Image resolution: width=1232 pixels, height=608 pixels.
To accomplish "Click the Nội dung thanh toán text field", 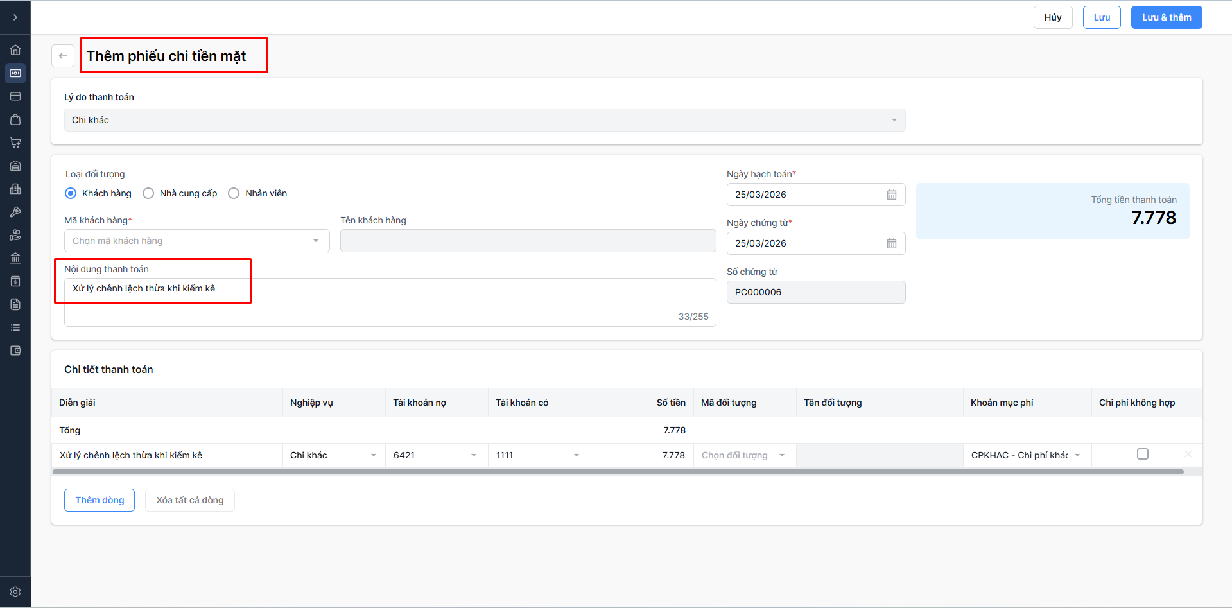I will click(x=390, y=302).
